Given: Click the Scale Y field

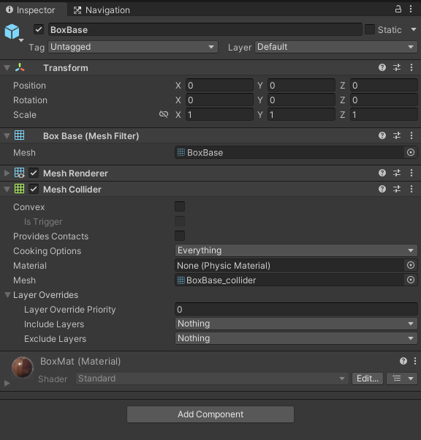Looking at the screenshot, I should (301, 114).
